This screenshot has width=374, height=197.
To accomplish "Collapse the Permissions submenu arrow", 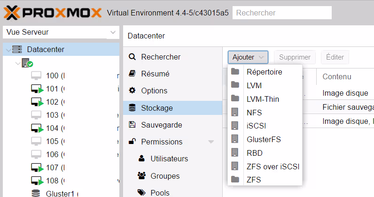I will click(211, 142).
